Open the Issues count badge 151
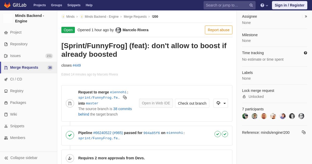This screenshot has height=164, width=312. [49, 56]
